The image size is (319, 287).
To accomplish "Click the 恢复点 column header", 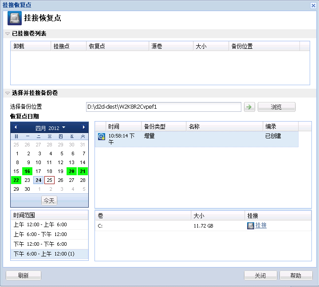I will coord(118,46).
